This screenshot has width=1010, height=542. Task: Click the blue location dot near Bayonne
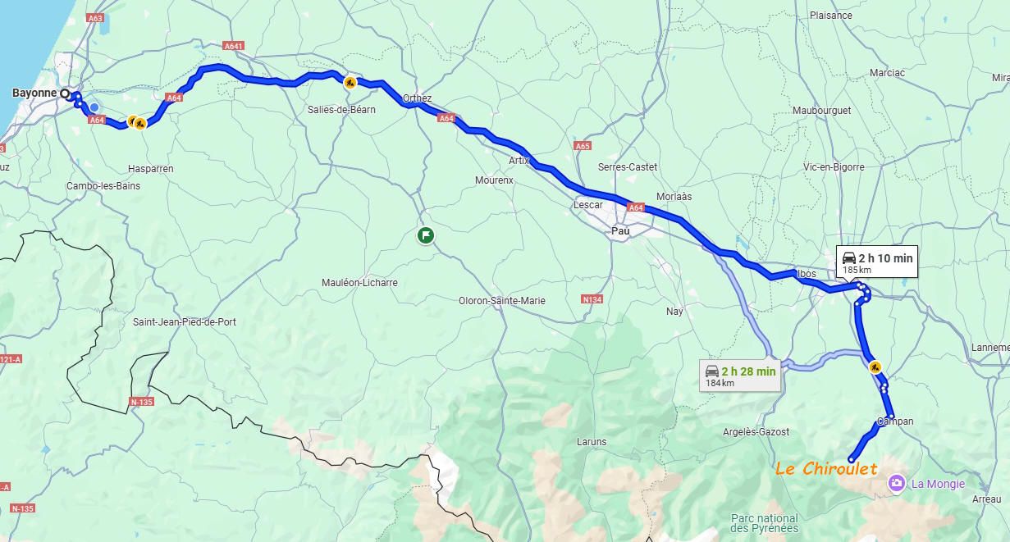coord(94,107)
